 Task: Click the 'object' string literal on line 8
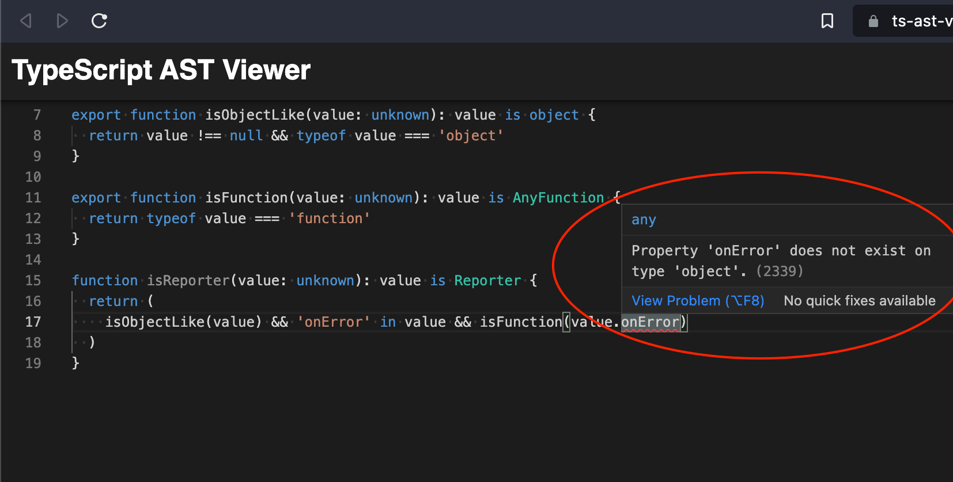click(x=471, y=136)
